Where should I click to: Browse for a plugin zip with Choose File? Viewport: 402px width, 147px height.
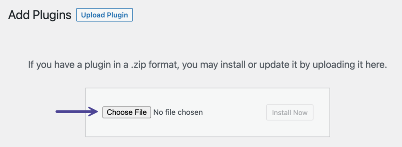point(127,112)
